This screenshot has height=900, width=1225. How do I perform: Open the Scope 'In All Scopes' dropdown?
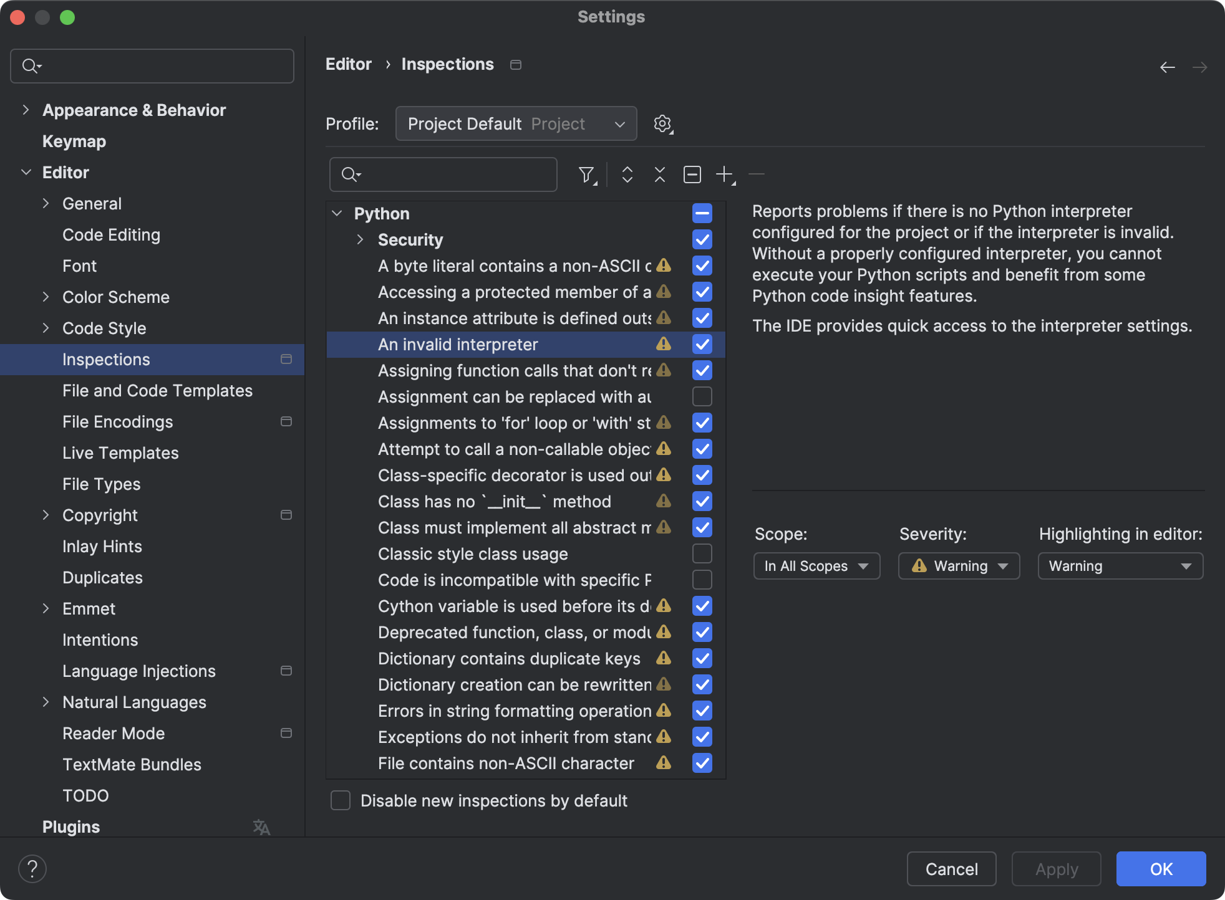pyautogui.click(x=817, y=566)
